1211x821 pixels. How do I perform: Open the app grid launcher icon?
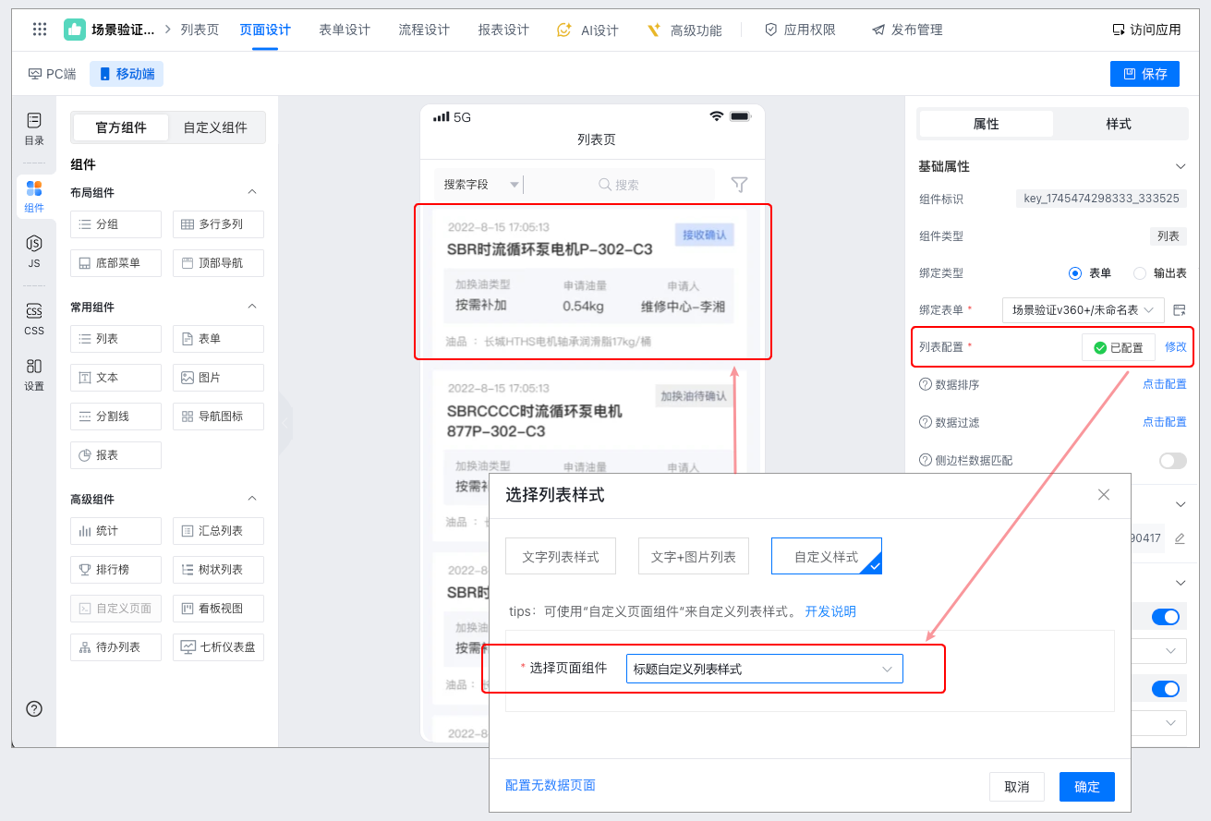click(40, 30)
